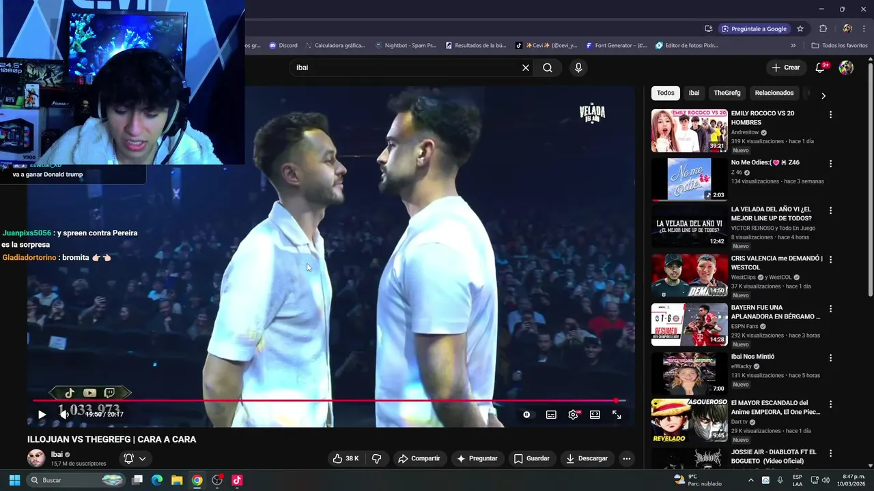Open the Crear menu
Viewport: 874px width, 491px height.
(x=786, y=68)
